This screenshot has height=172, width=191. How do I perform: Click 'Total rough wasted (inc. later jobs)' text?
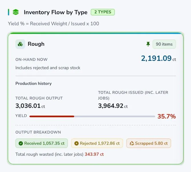[x=49, y=154]
